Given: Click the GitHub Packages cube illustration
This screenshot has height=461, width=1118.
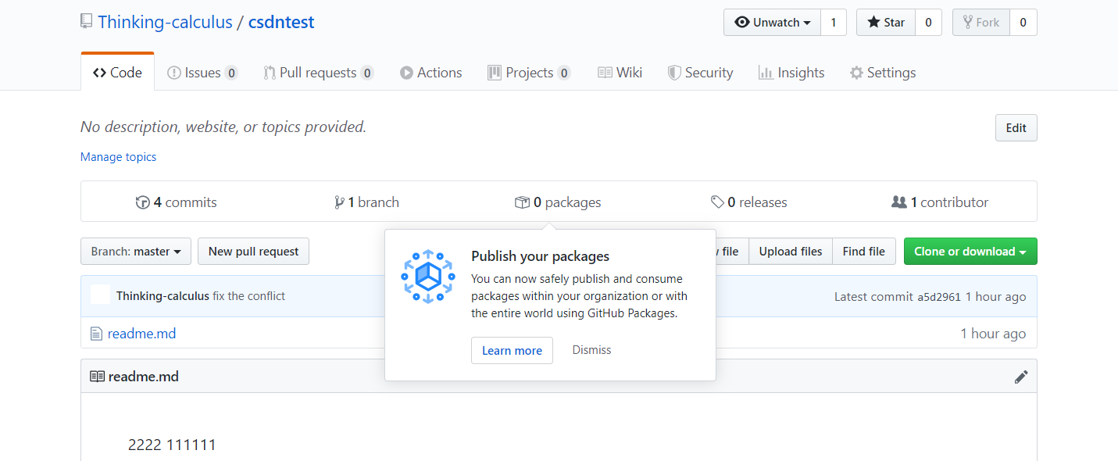Looking at the screenshot, I should coord(427,276).
